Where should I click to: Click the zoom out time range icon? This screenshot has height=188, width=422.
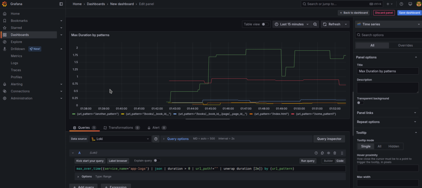click(315, 24)
